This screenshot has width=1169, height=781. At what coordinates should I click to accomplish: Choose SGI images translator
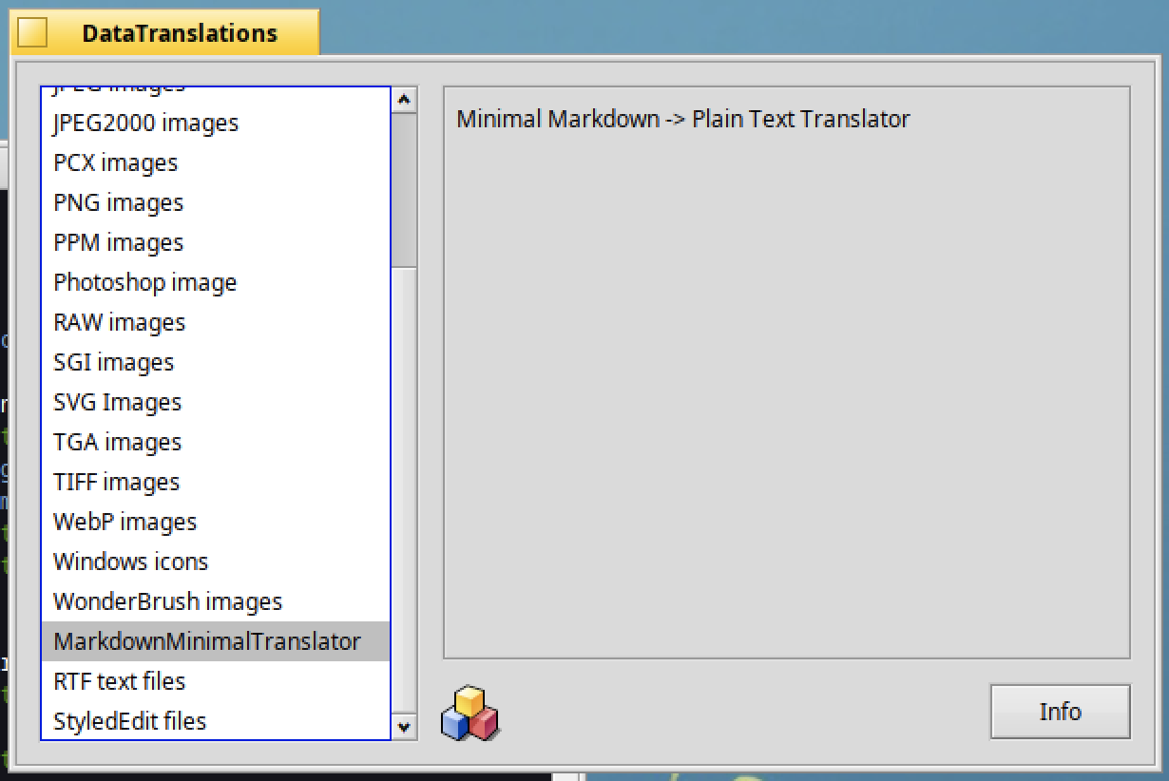tap(113, 363)
